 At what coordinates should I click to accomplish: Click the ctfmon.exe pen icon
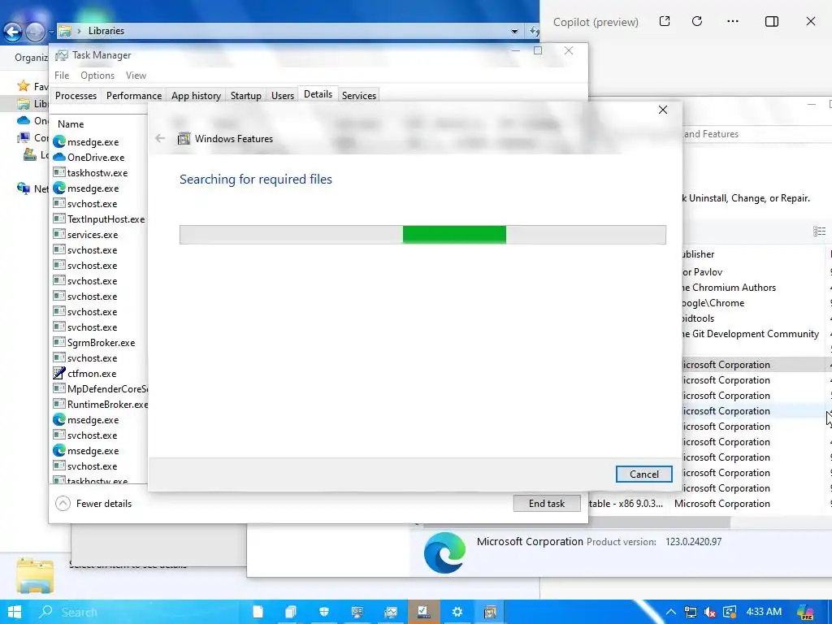[x=58, y=373]
